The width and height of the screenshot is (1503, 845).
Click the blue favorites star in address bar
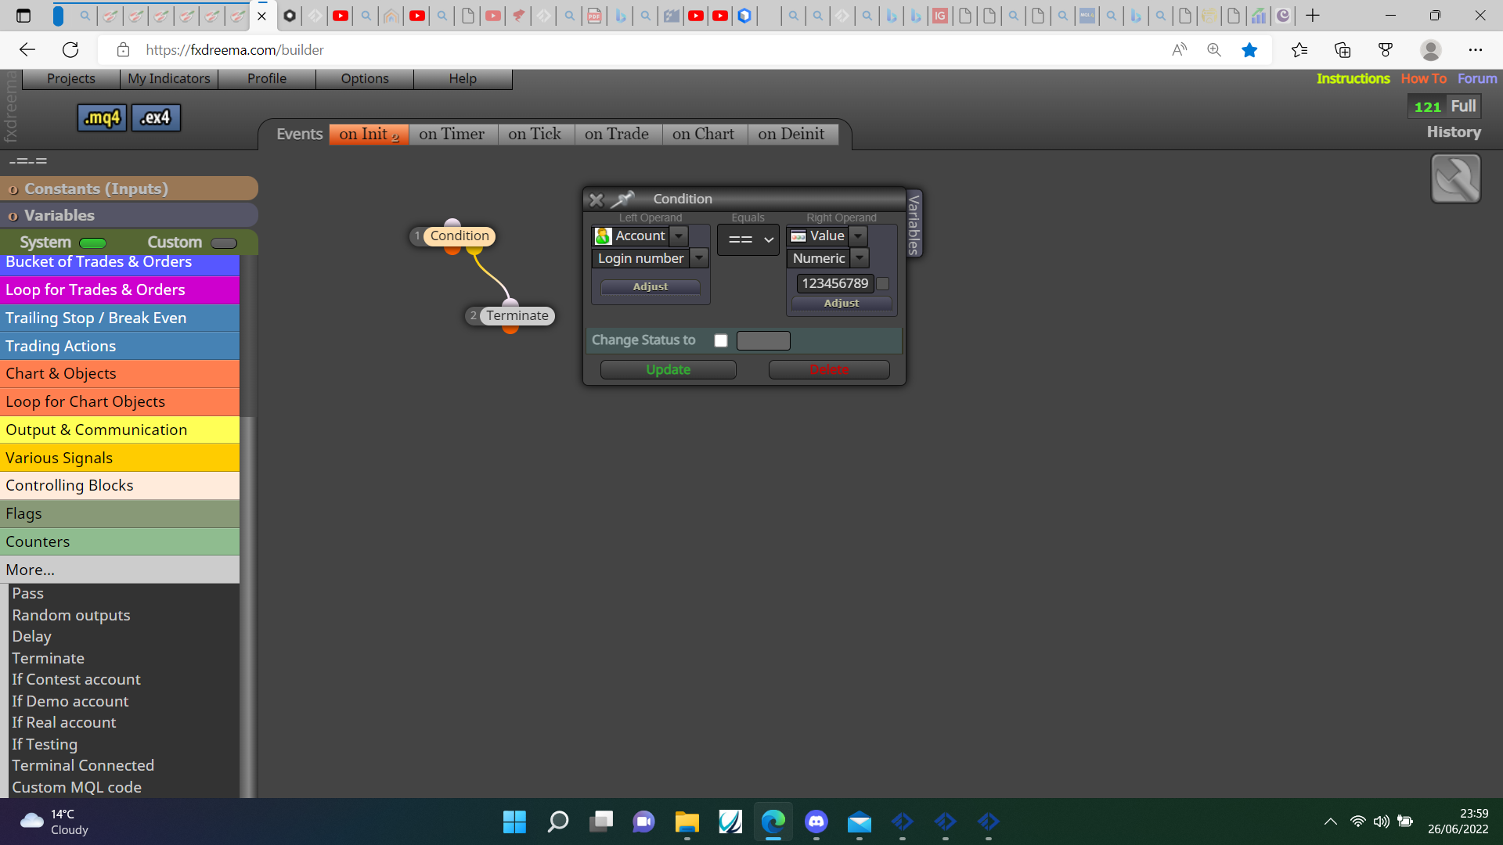[1249, 50]
